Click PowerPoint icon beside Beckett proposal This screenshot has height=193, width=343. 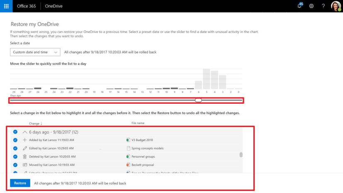(x=128, y=165)
